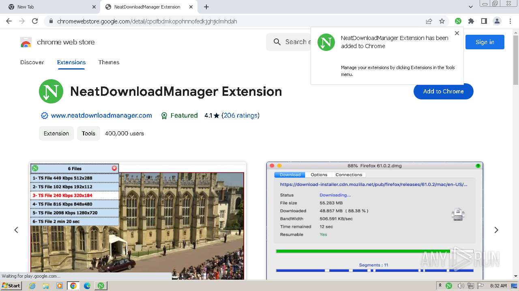Switch to the Extensions tab
Image resolution: width=519 pixels, height=291 pixels.
tap(71, 62)
